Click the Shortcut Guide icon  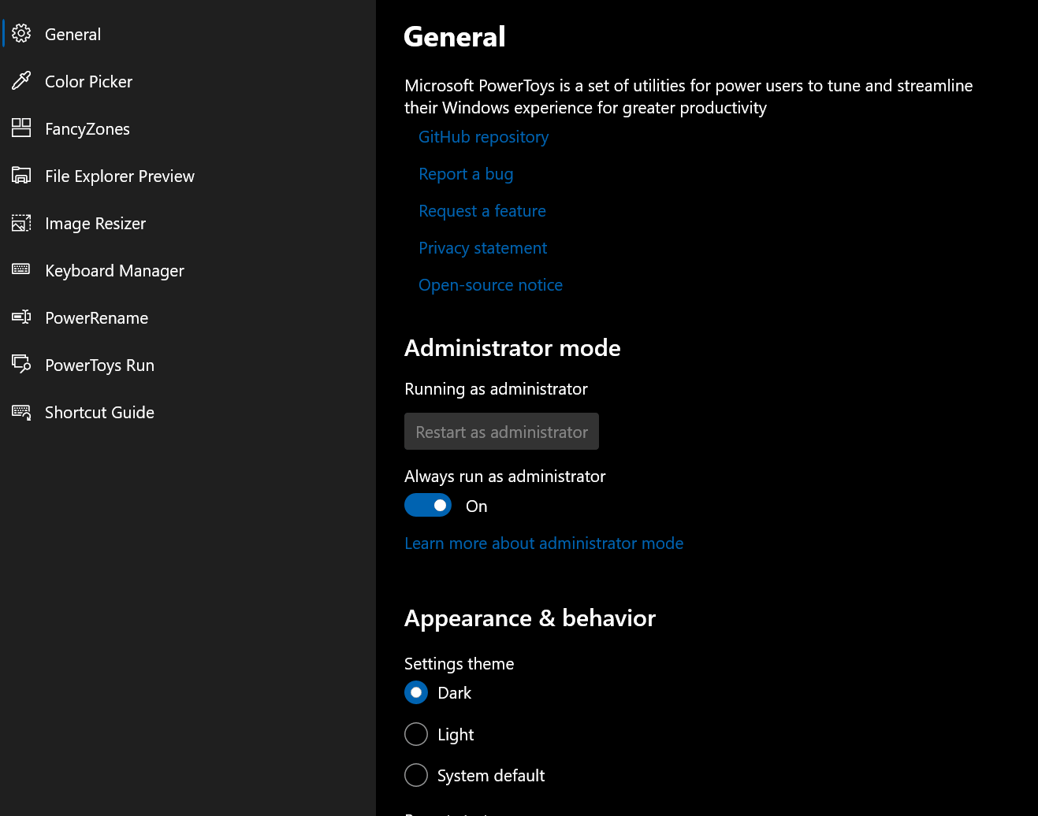21,412
